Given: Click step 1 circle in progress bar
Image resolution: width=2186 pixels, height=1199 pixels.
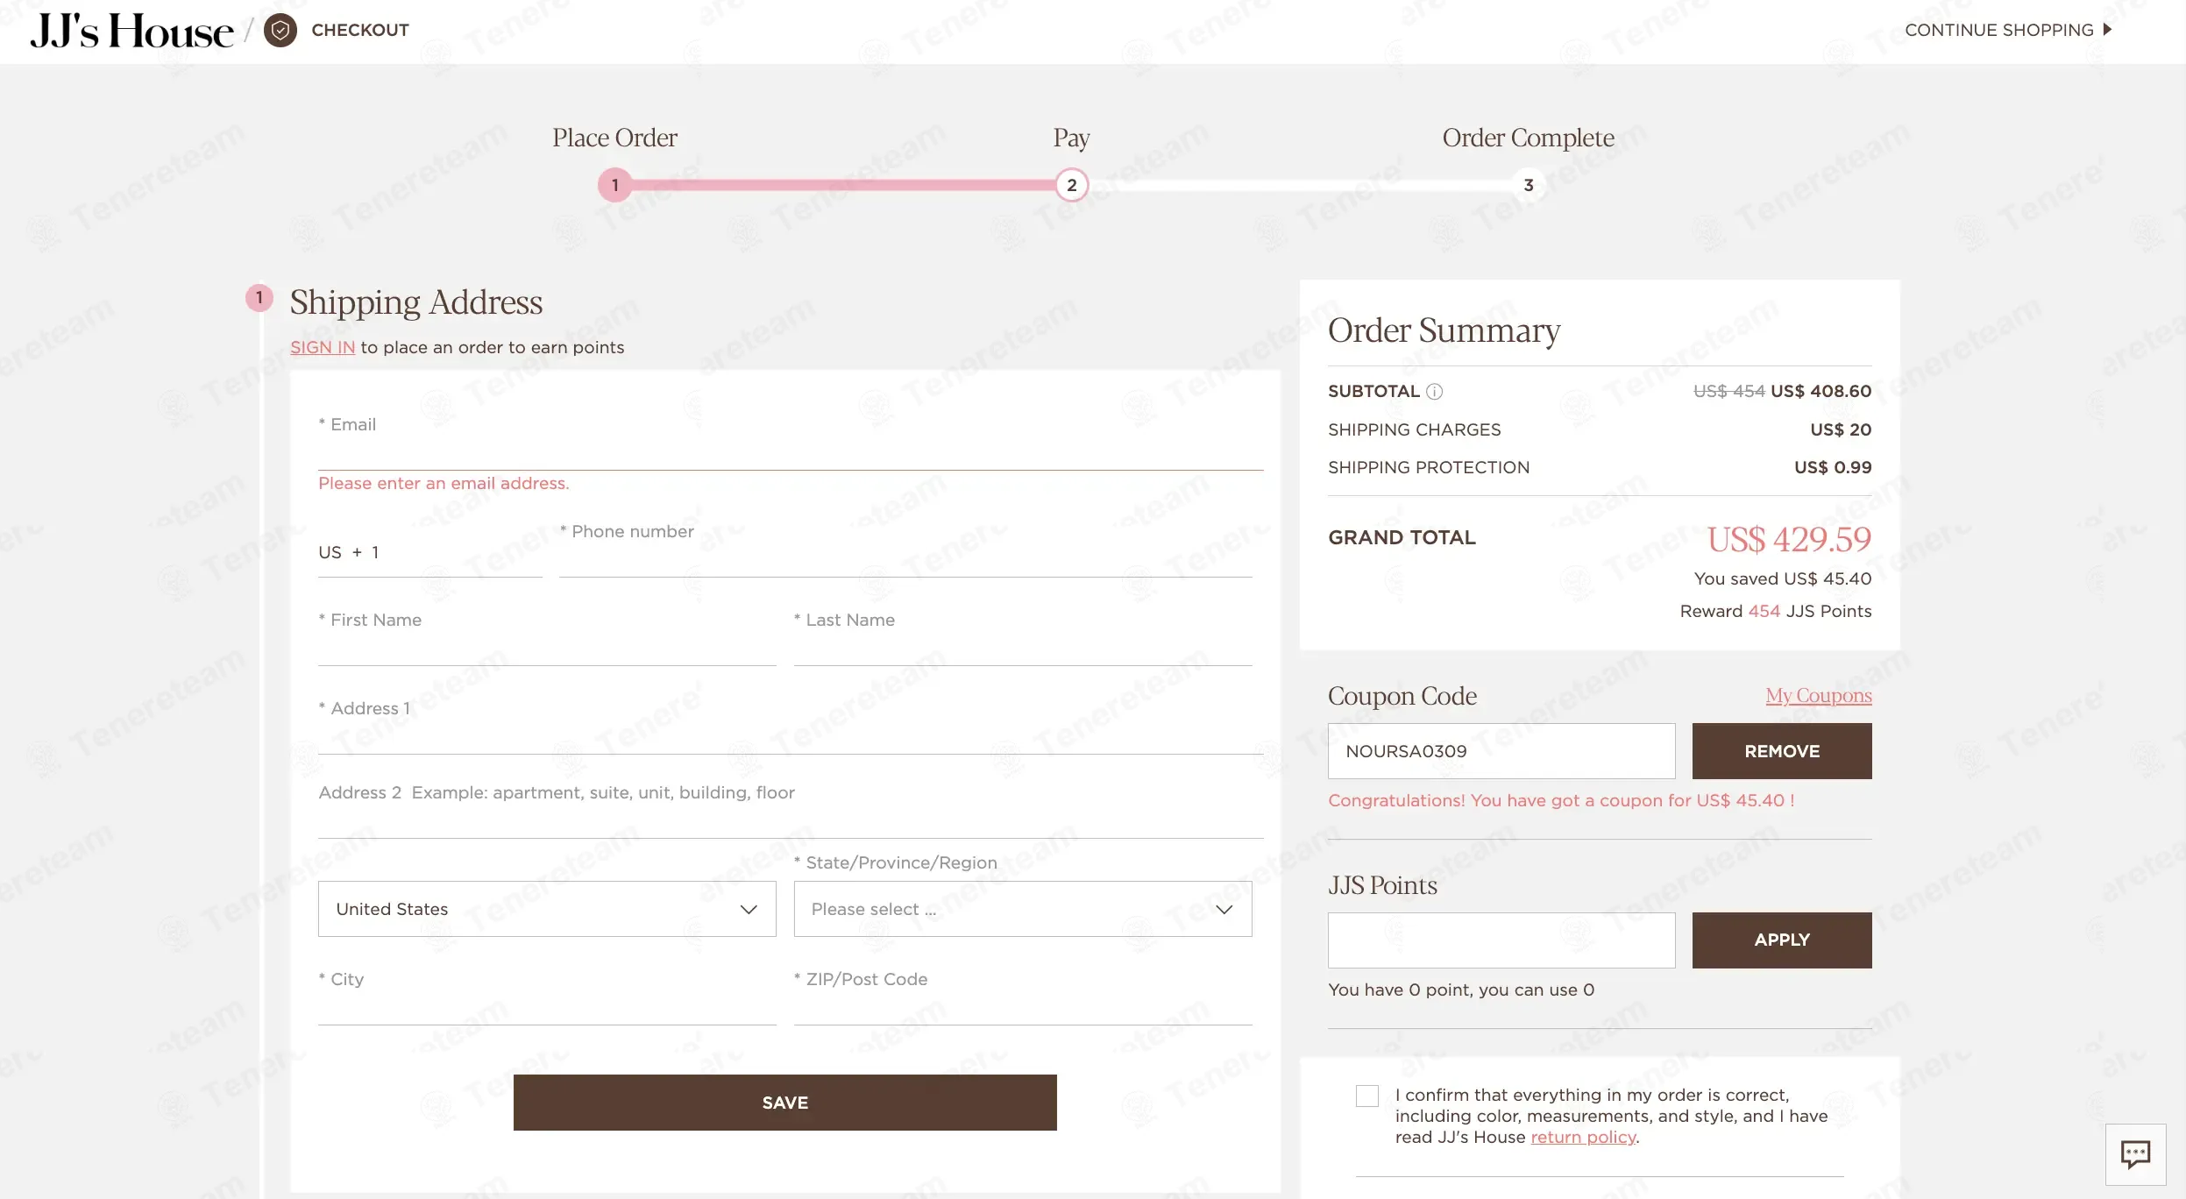Looking at the screenshot, I should click(615, 185).
